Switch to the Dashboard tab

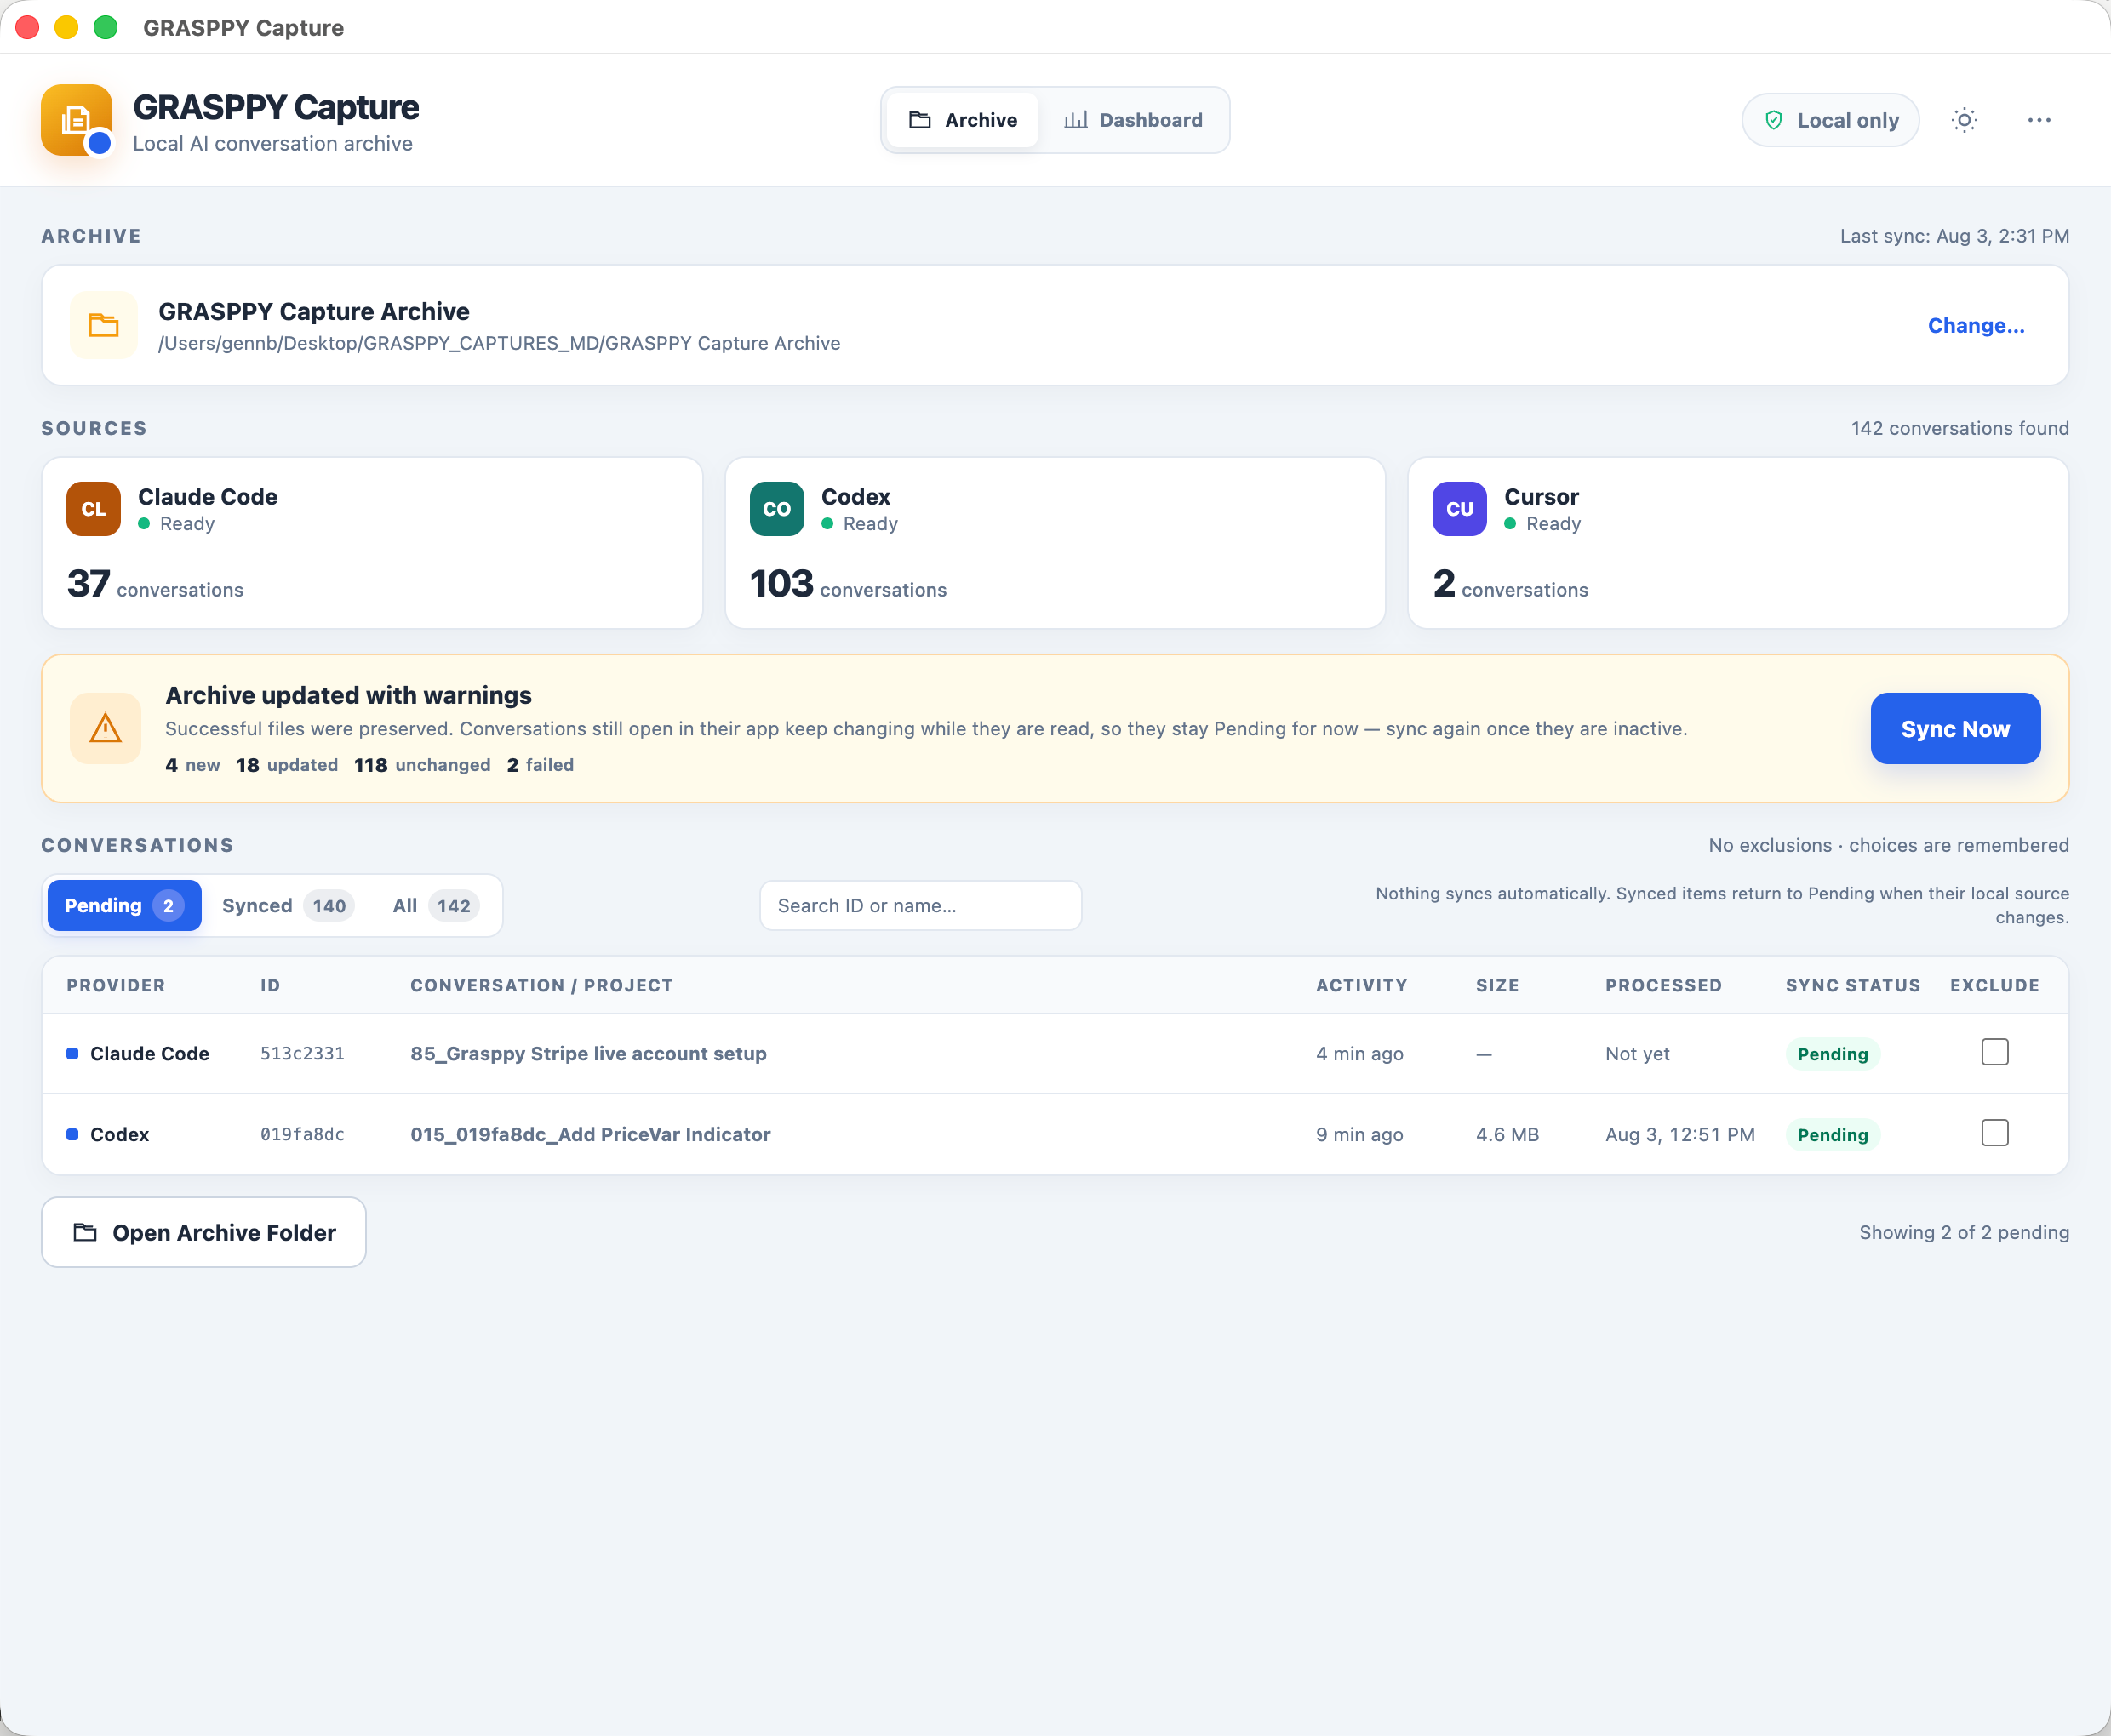coord(1132,120)
